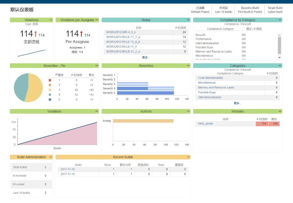Click severity 1 red legend swatch
Viewport: 293px width, 203px height.
tap(50, 80)
